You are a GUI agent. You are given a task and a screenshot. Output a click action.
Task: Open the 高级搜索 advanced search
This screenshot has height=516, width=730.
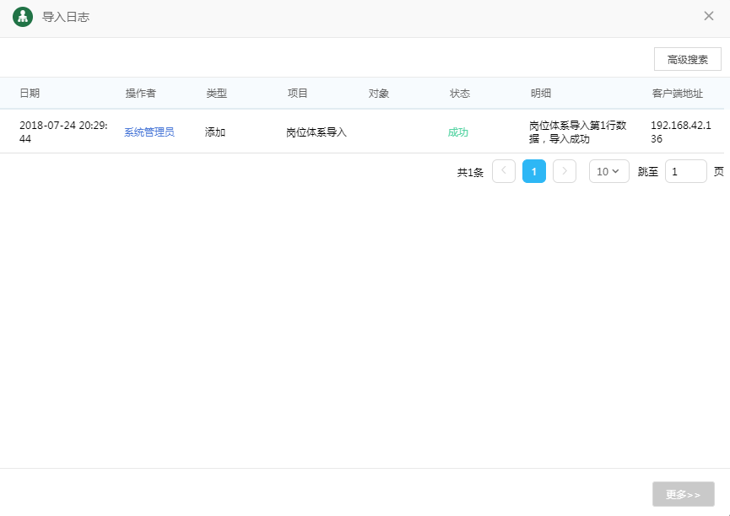[x=687, y=59]
